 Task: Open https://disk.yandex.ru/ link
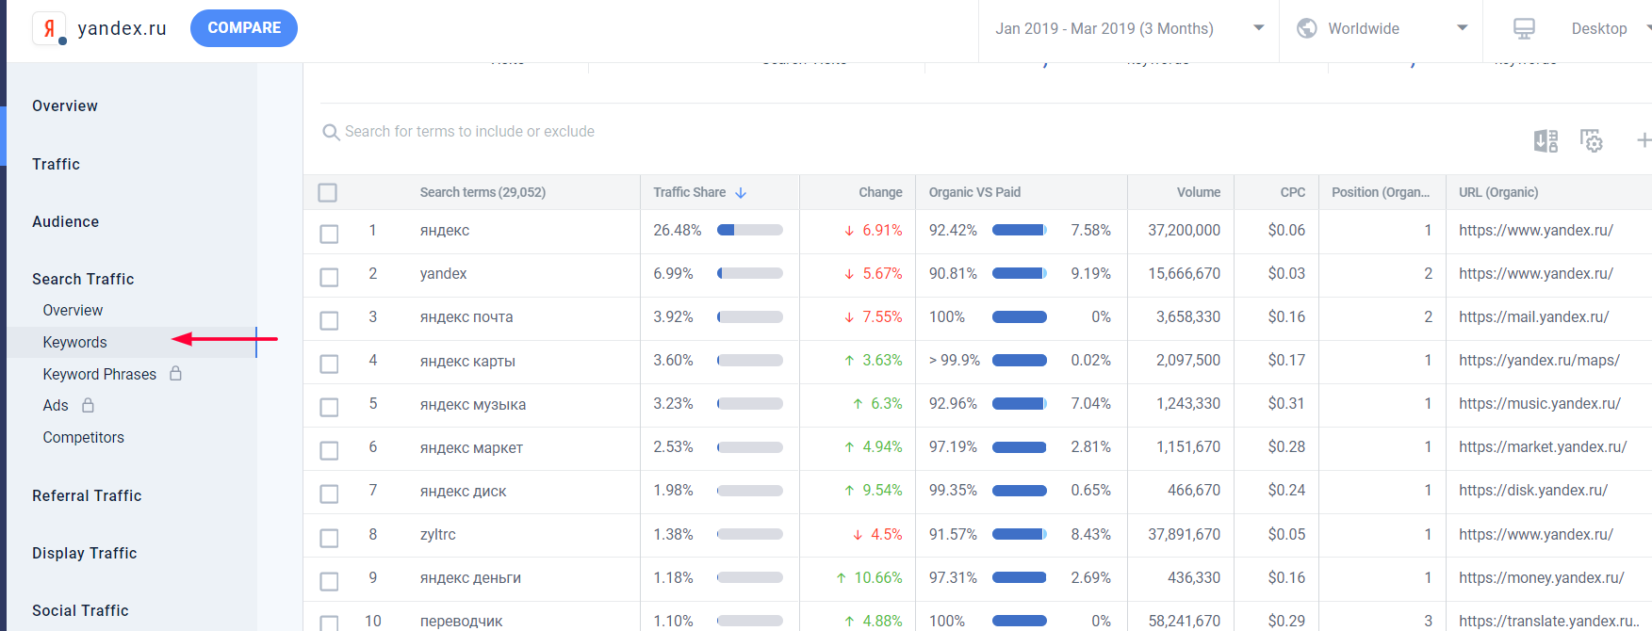[1533, 491]
